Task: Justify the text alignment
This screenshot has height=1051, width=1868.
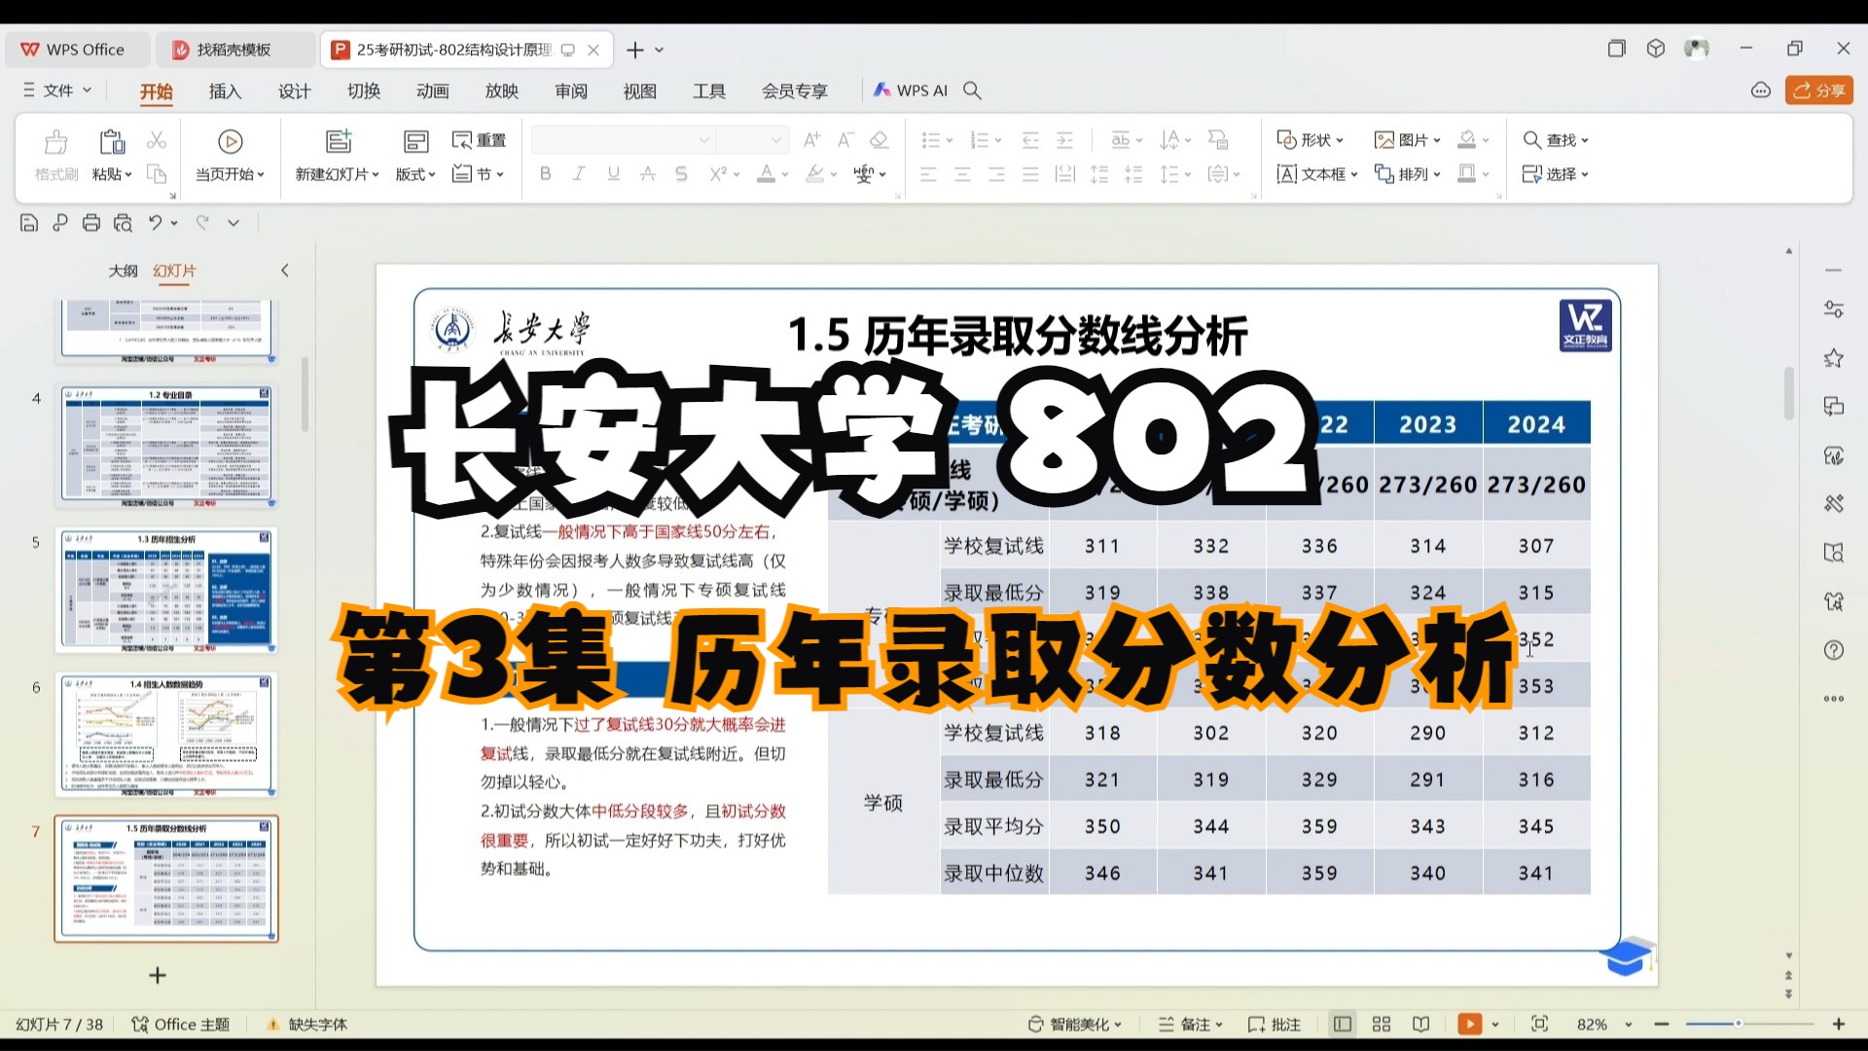Action: point(1030,174)
